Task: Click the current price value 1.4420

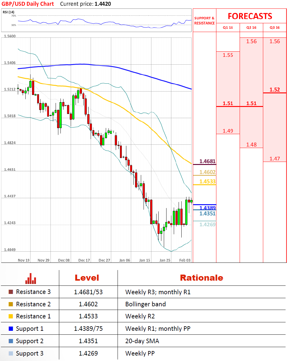Action: [x=103, y=4]
